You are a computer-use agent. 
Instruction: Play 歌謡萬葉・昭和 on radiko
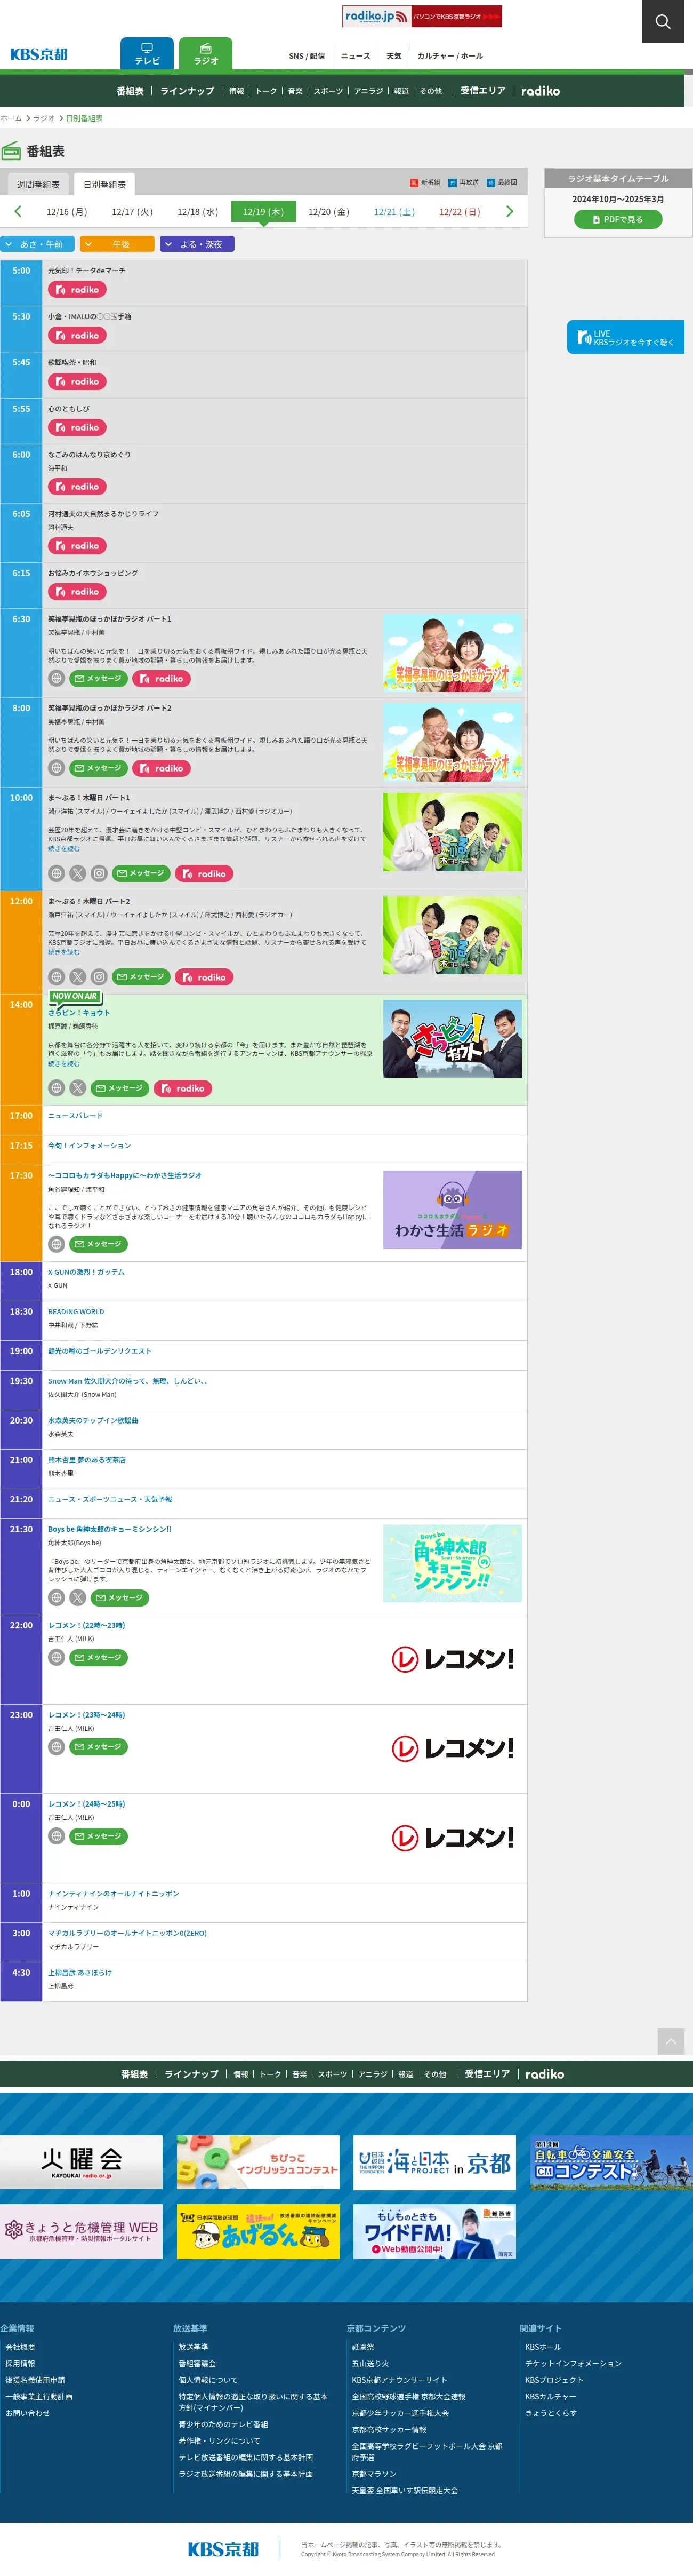pos(77,381)
